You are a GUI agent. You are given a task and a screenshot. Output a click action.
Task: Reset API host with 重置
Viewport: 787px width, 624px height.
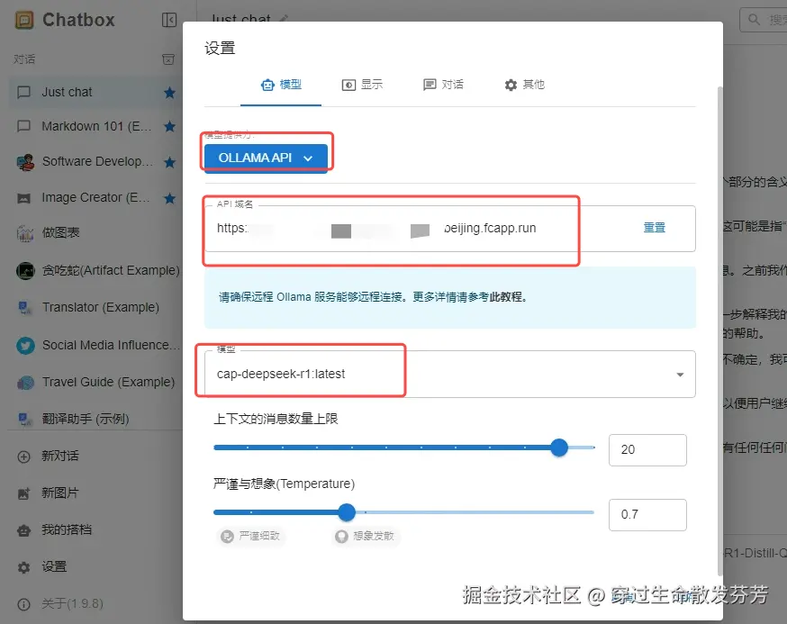click(655, 228)
